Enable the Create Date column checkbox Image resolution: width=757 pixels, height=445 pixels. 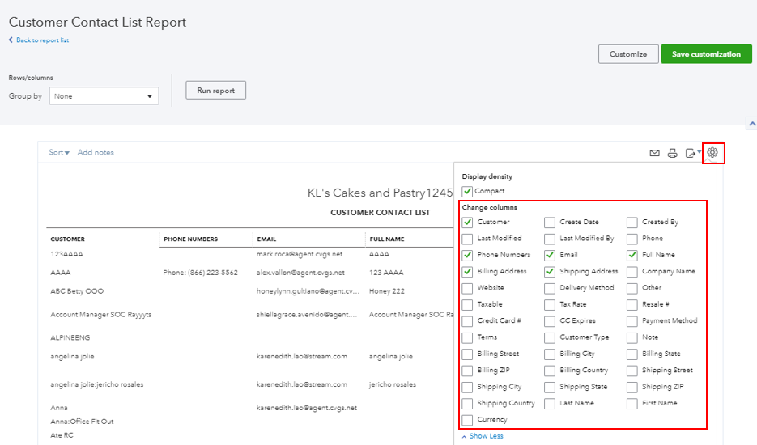click(550, 222)
